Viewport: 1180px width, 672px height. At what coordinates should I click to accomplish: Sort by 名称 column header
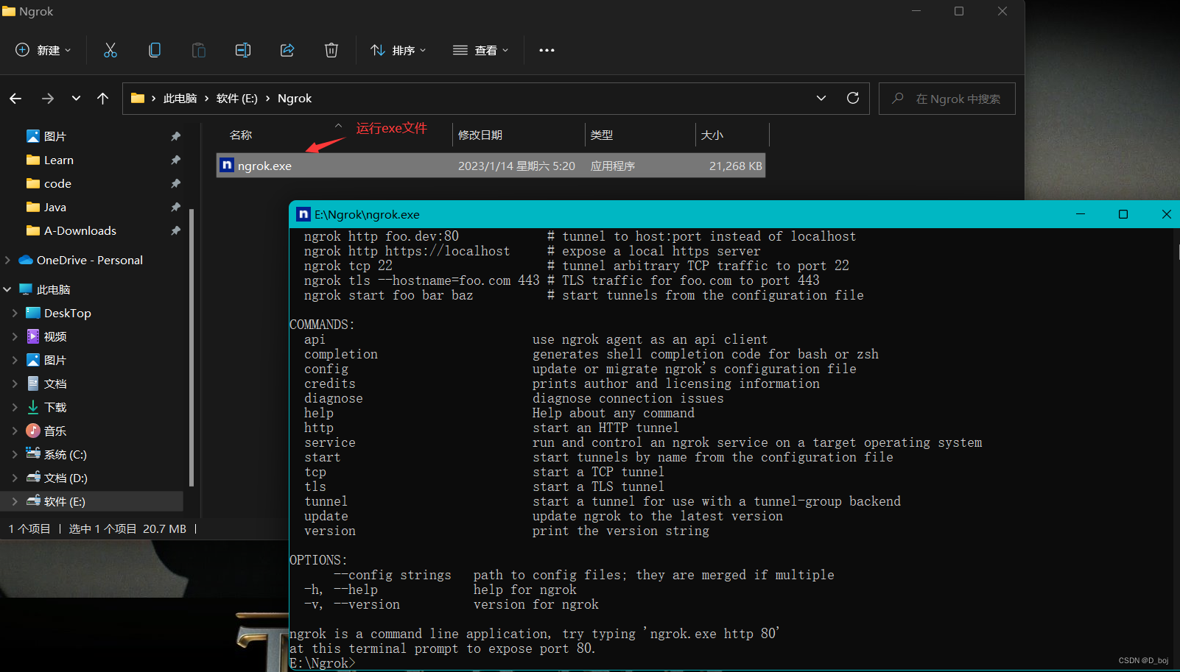pos(241,135)
